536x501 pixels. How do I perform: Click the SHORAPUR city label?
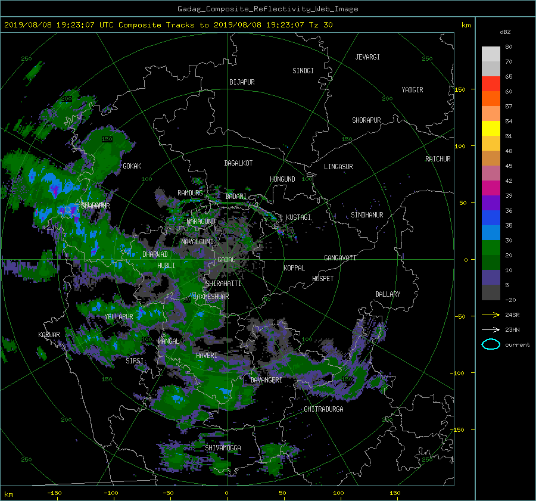click(366, 120)
